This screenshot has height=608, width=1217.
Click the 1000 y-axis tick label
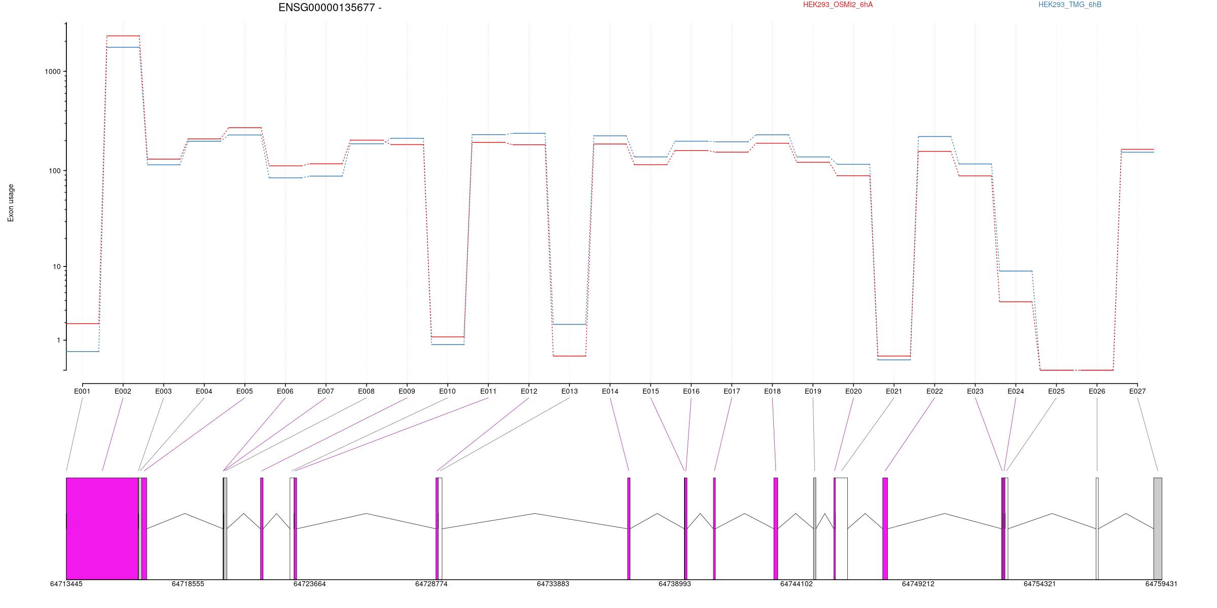pos(52,71)
